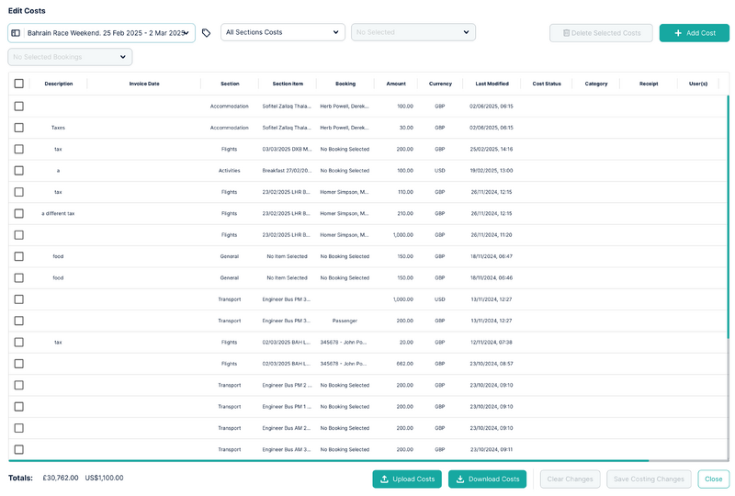Click the US$1,100.00 total value
The image size is (735, 496).
(x=104, y=478)
